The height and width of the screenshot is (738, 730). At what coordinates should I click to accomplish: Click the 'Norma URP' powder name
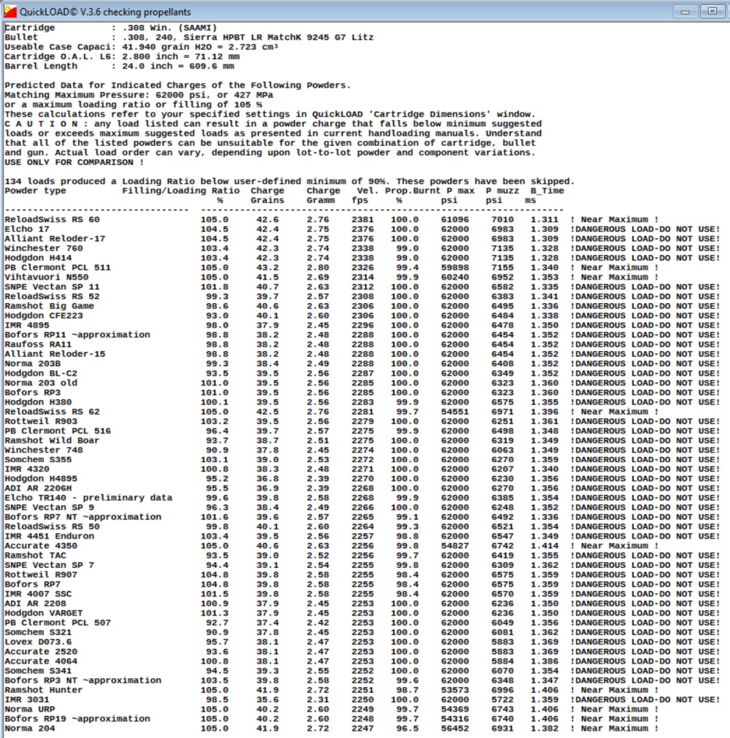coord(30,710)
